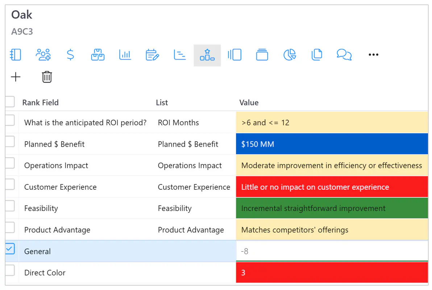This screenshot has width=432, height=290.
Task: Check the Direct Color row checkbox
Action: (10, 270)
